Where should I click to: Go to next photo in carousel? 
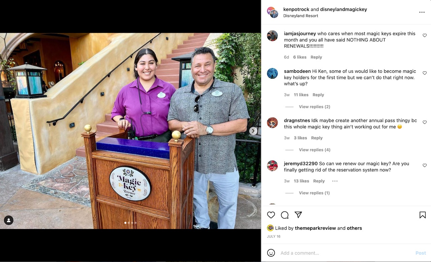[x=253, y=131]
